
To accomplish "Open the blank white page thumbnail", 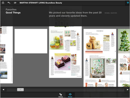I will [x=31, y=41].
